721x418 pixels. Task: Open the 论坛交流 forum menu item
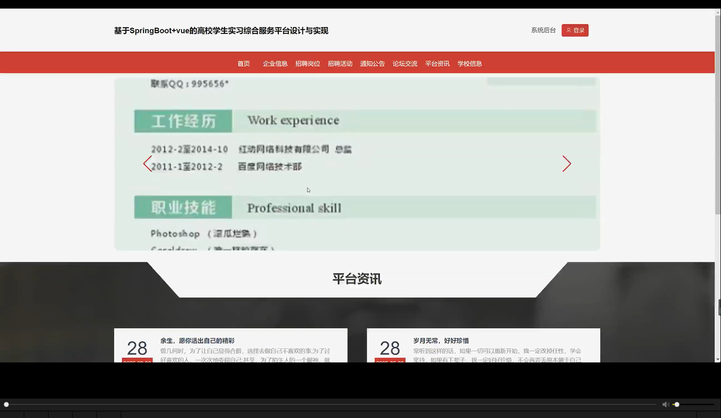(405, 64)
